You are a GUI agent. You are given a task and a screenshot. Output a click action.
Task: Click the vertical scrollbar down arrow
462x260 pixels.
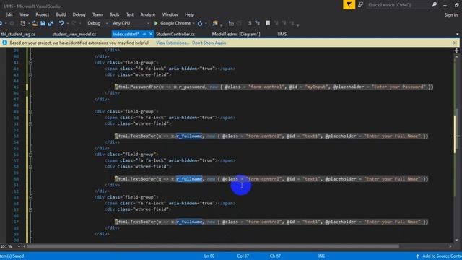click(457, 240)
